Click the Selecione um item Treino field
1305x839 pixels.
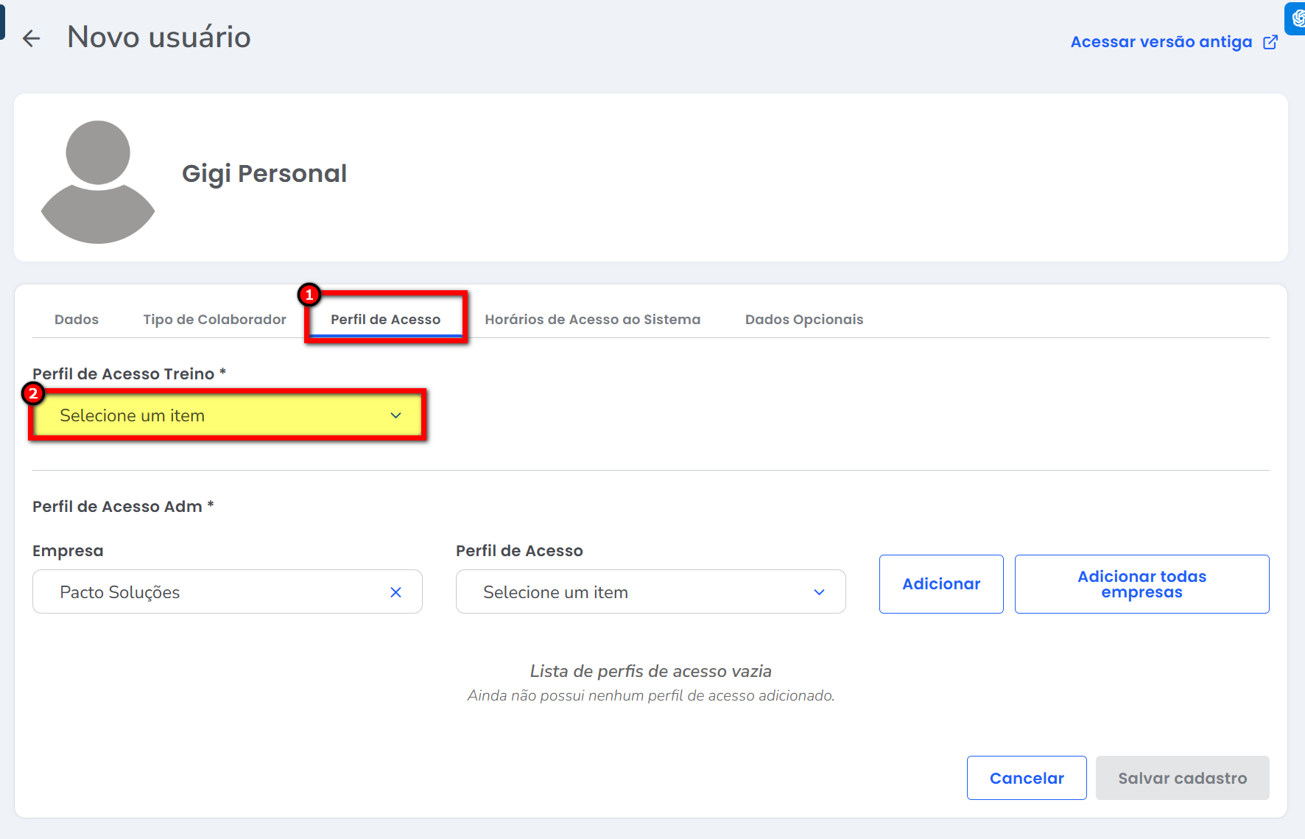[x=214, y=415]
